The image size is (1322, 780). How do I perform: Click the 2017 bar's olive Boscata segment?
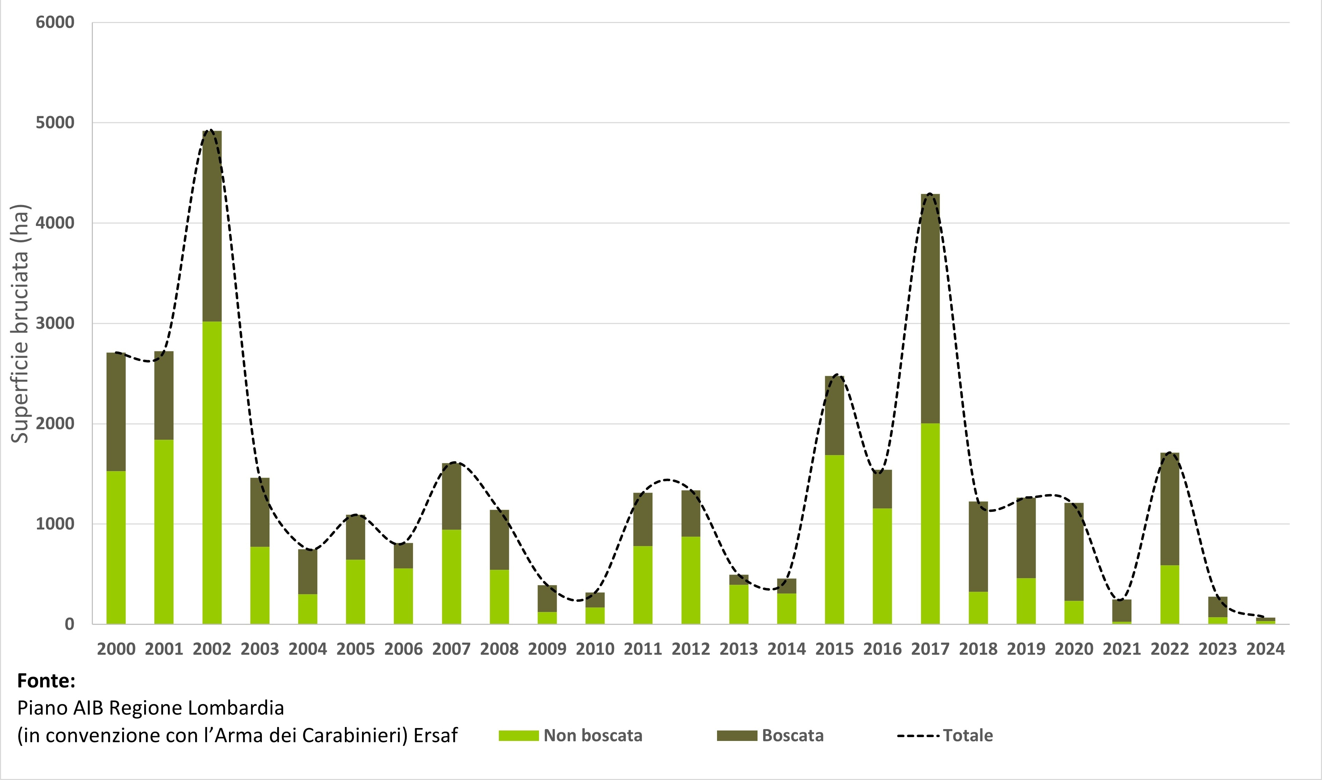click(931, 309)
